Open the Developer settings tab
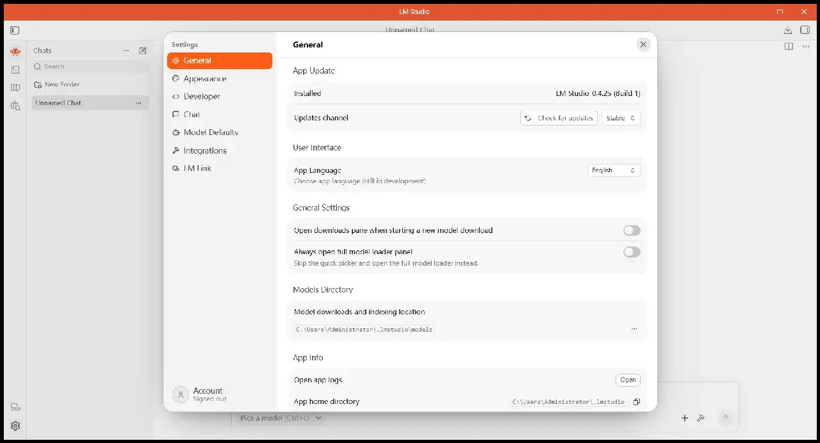 click(x=220, y=97)
